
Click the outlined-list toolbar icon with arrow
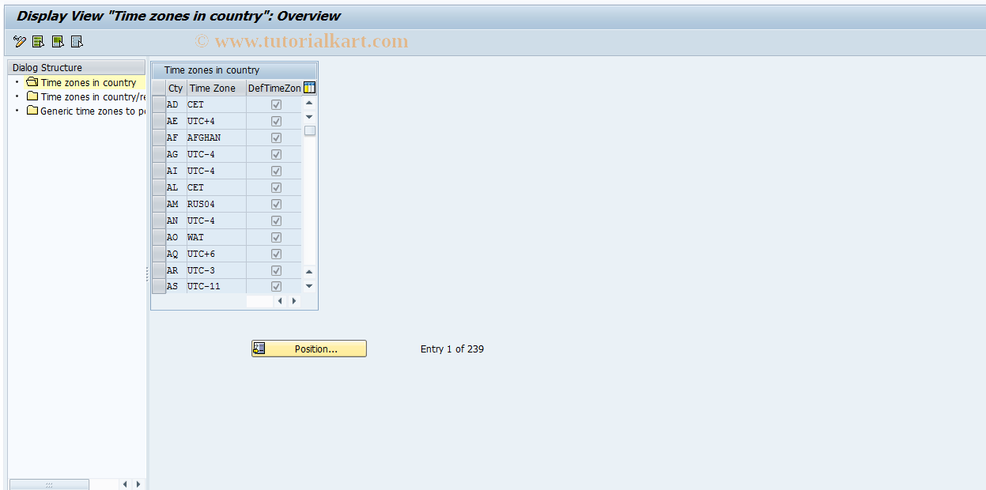[x=76, y=41]
